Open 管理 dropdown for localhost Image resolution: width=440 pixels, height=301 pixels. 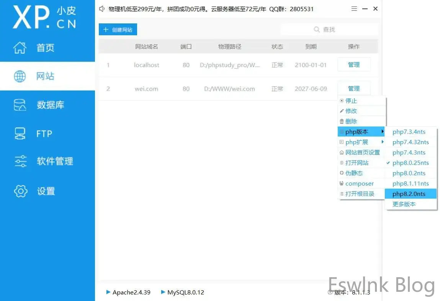[353, 65]
